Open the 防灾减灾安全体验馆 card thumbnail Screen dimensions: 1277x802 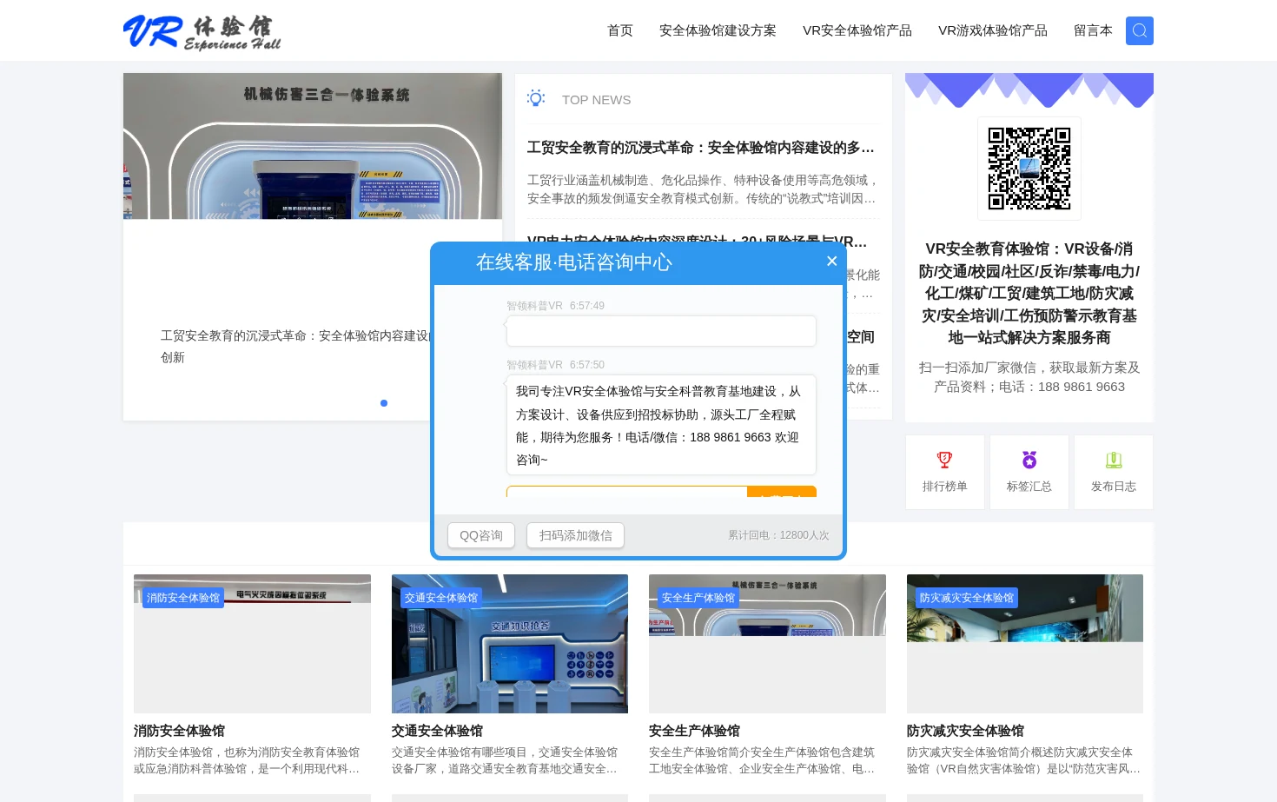pyautogui.click(x=1025, y=644)
